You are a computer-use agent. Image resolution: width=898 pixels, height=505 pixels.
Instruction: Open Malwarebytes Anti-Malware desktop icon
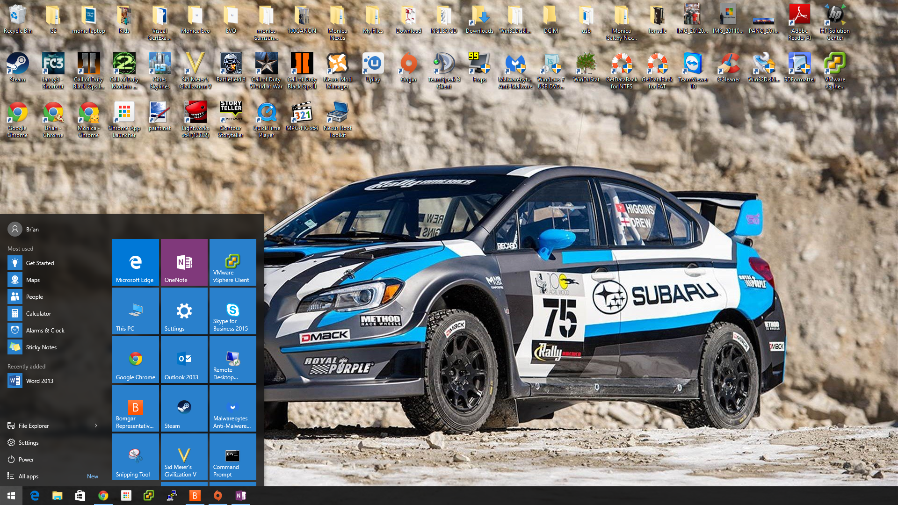click(515, 71)
